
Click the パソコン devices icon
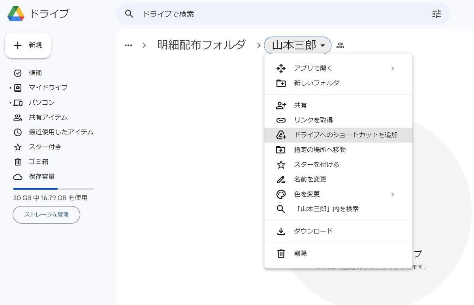click(18, 103)
